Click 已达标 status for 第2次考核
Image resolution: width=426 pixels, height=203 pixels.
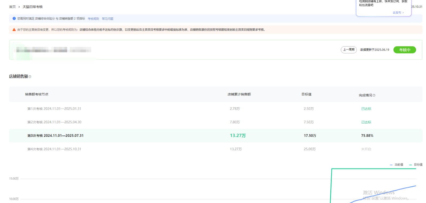366,122
